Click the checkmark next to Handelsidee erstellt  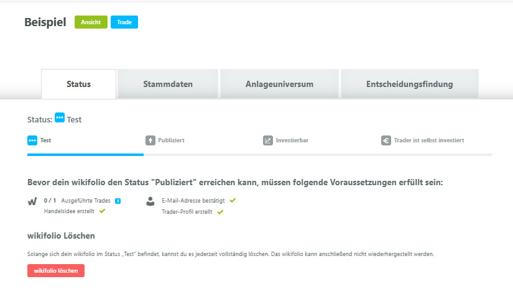click(x=103, y=211)
